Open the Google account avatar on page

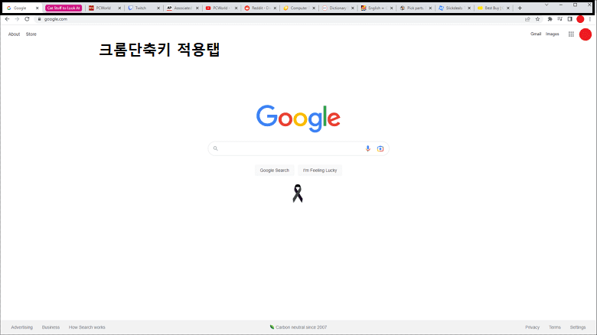586,34
